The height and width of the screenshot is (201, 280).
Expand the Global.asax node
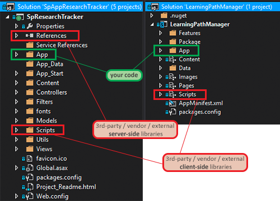point(16,168)
